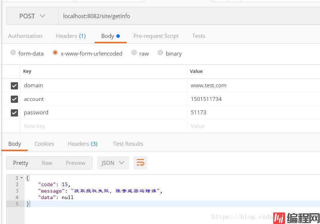
Task: Select x-www-form-urlencoded body option
Action: coord(55,53)
